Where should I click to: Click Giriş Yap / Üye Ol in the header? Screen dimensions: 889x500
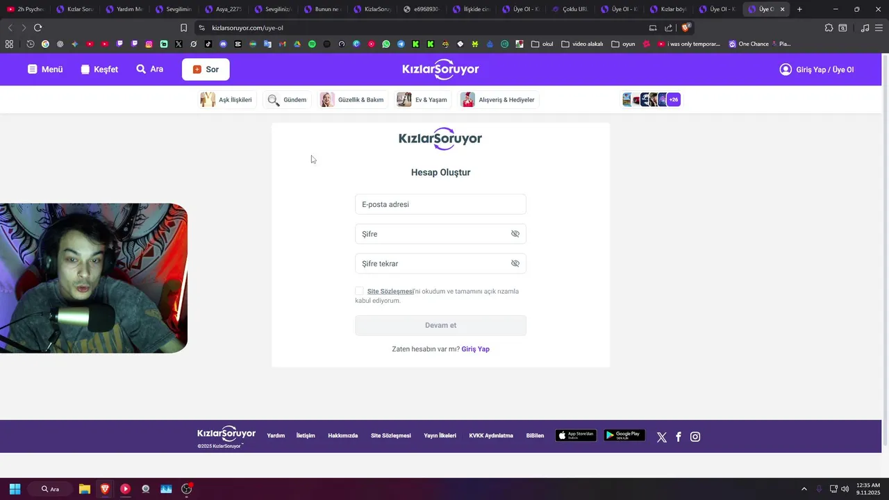[817, 69]
